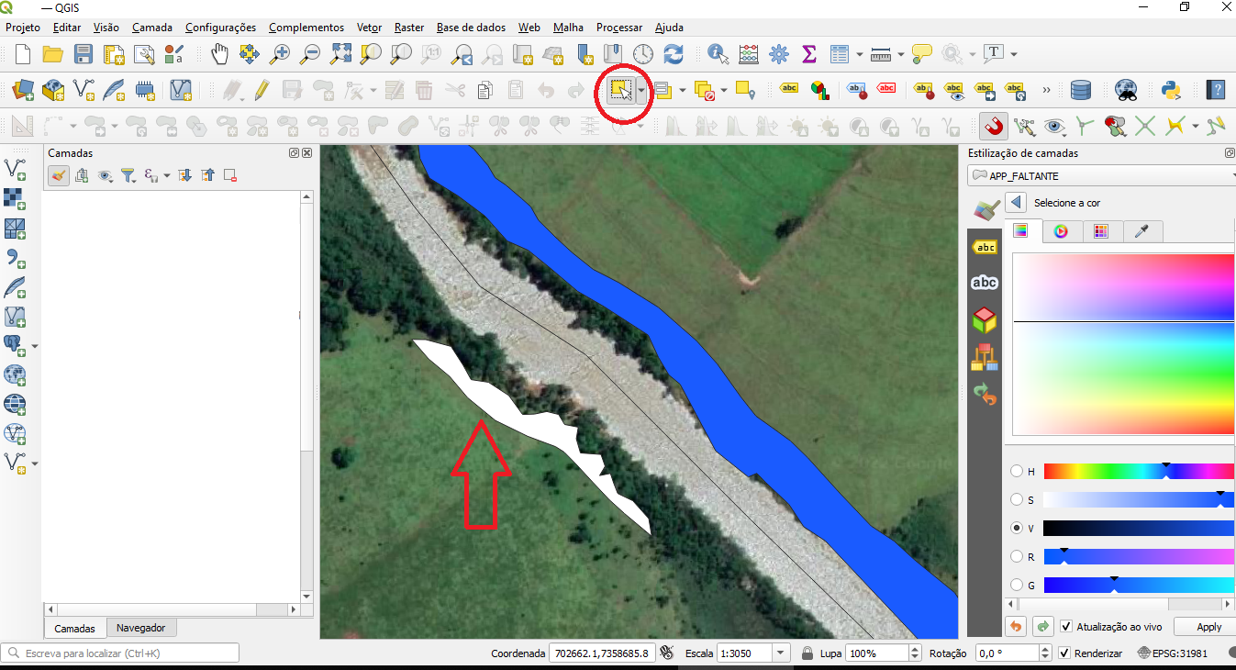Open labeling options yellow abc icon
The height and width of the screenshot is (670, 1236).
(x=789, y=90)
